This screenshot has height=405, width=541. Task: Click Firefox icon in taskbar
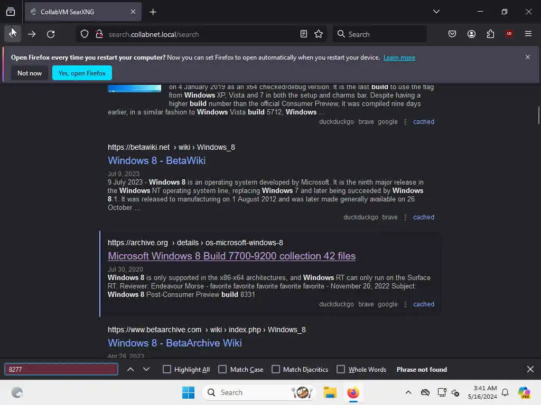point(353,392)
